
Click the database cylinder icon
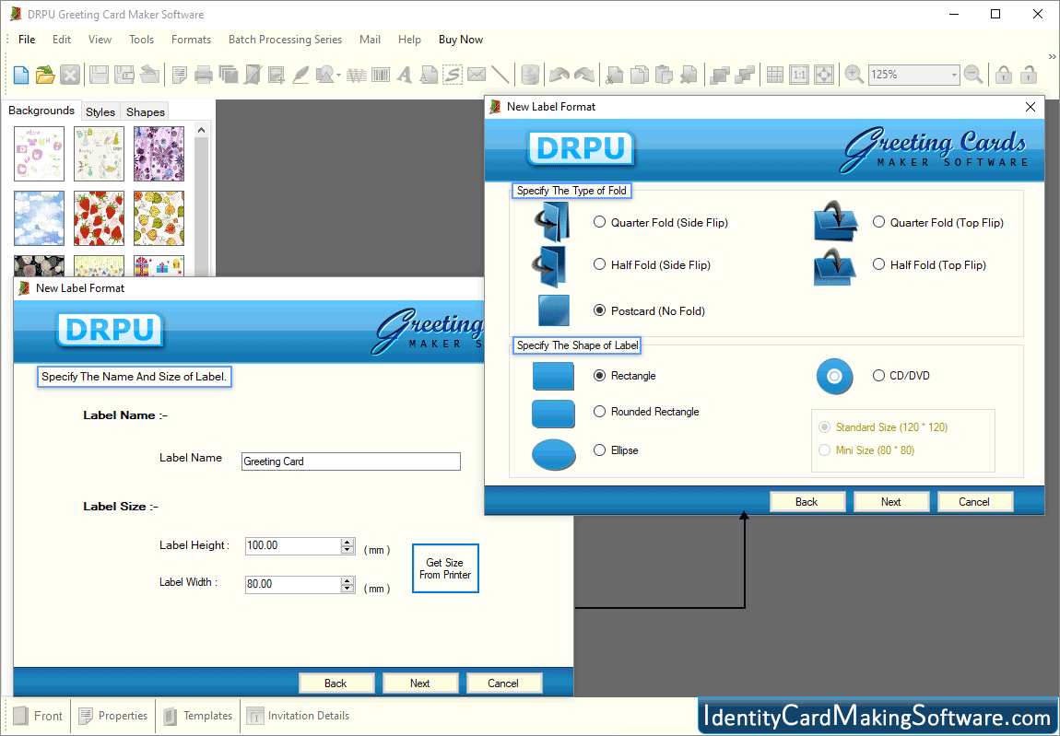tap(531, 75)
